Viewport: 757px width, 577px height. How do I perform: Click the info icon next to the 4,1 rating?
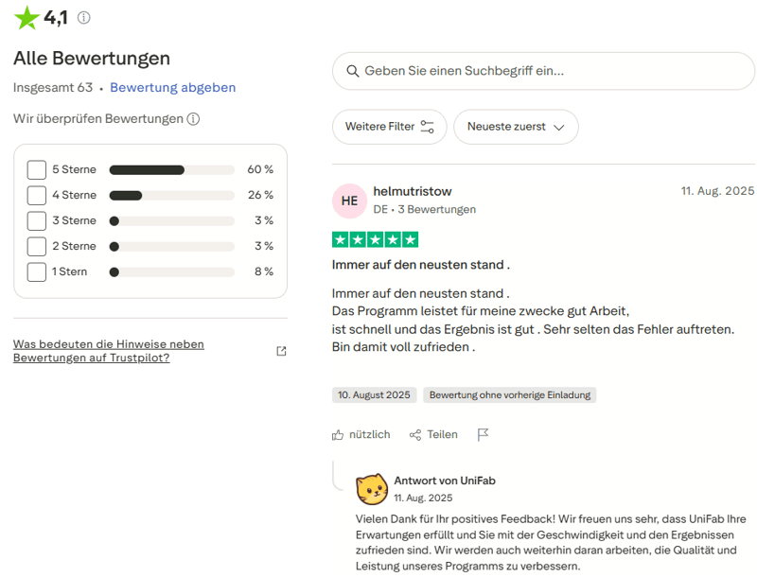point(84,17)
